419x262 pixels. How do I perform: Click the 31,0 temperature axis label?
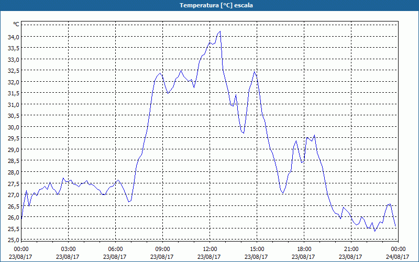tap(14, 104)
